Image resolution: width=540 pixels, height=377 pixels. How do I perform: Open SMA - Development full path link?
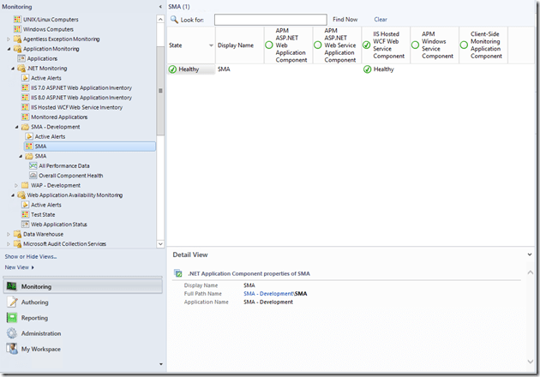coord(267,293)
